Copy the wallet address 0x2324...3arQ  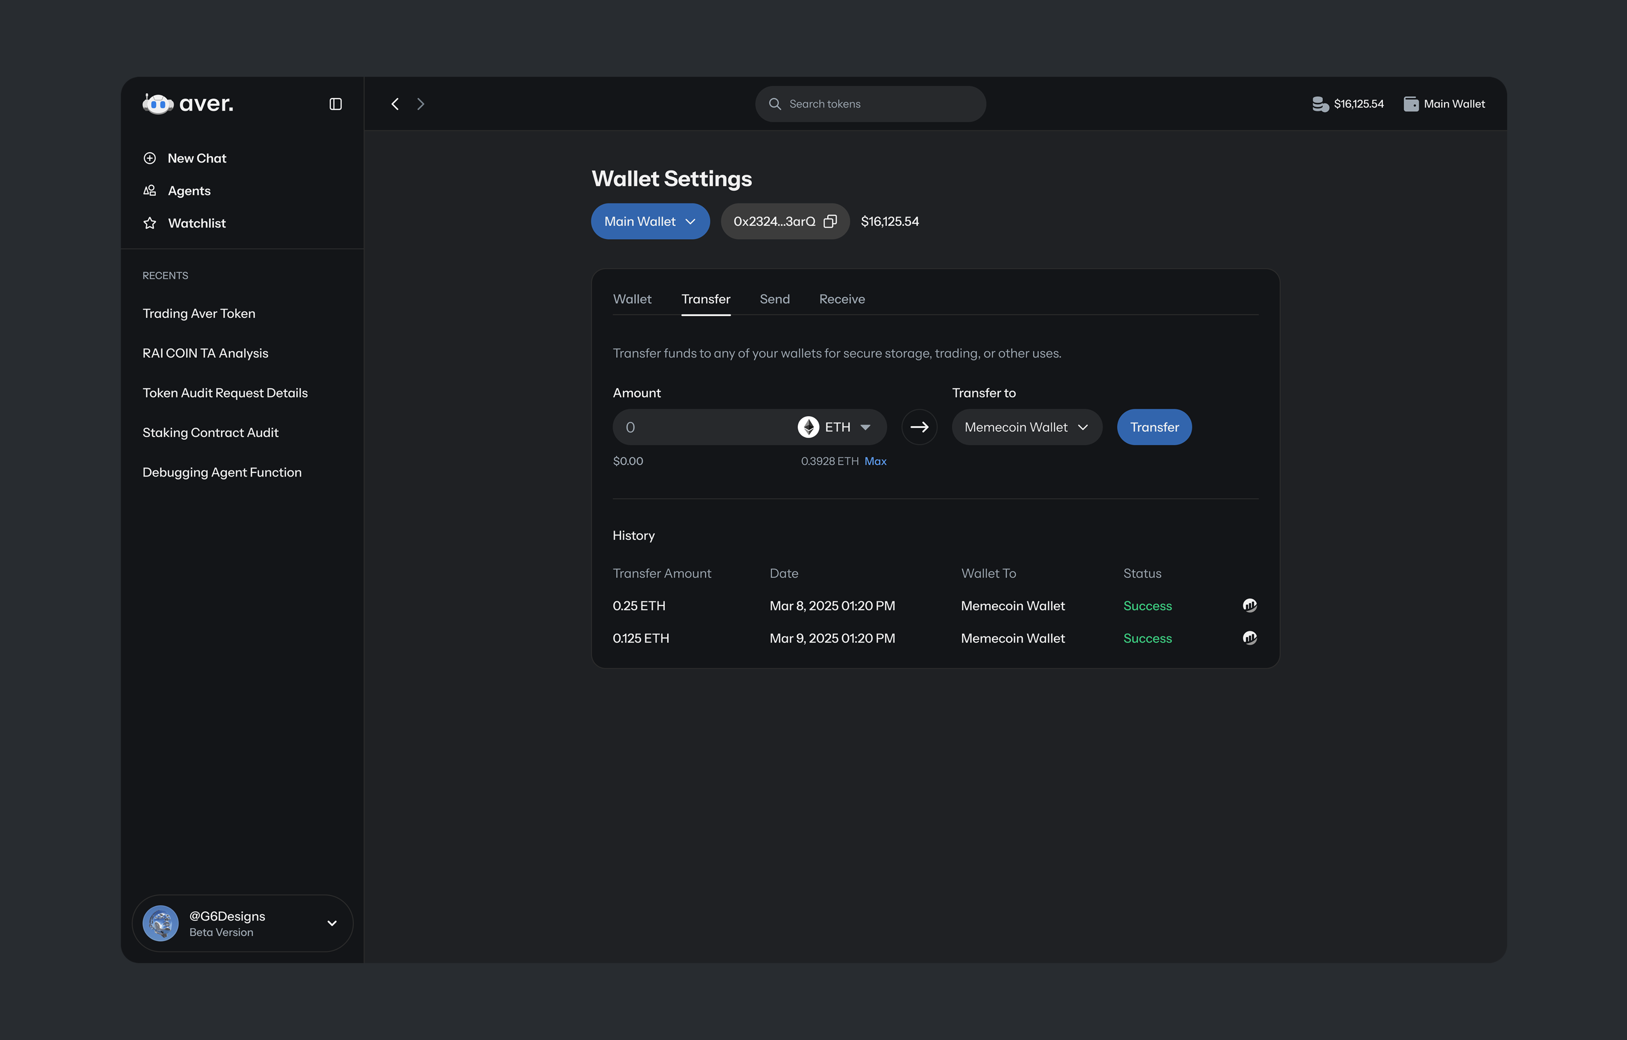(x=831, y=222)
